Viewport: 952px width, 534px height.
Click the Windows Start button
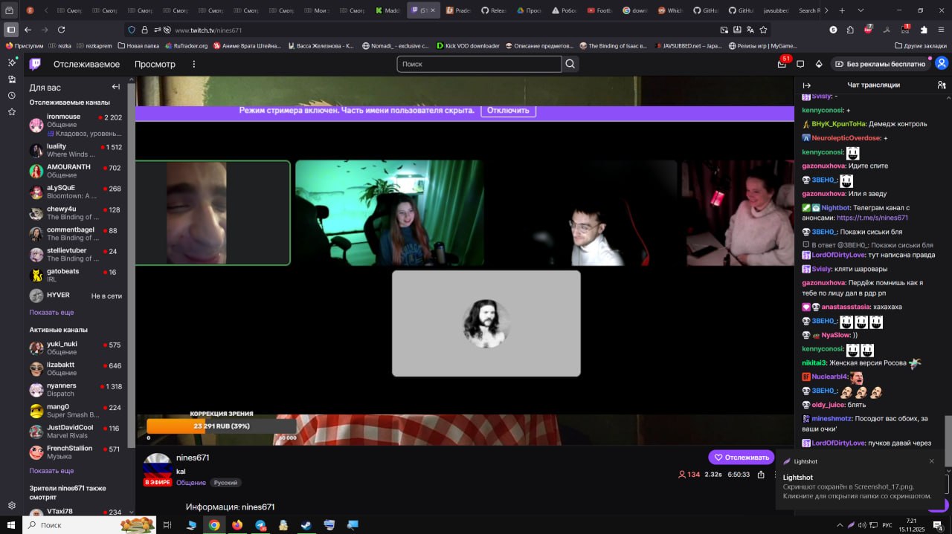point(11,525)
